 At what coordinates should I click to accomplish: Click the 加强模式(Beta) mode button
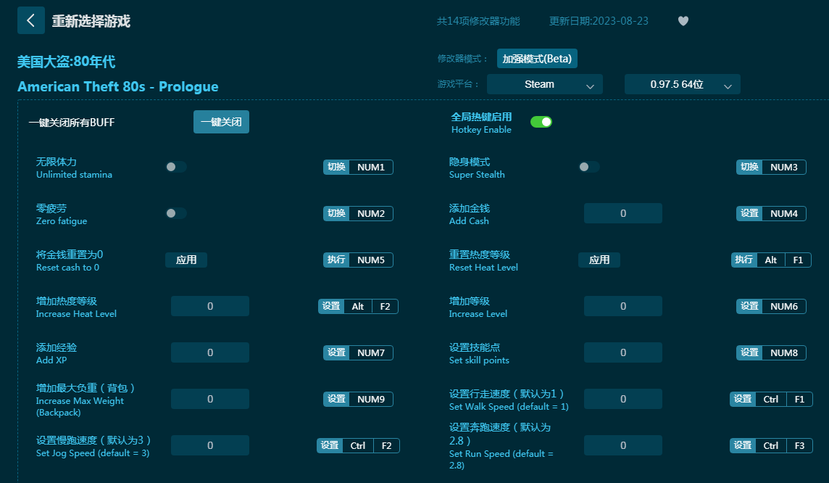point(537,59)
